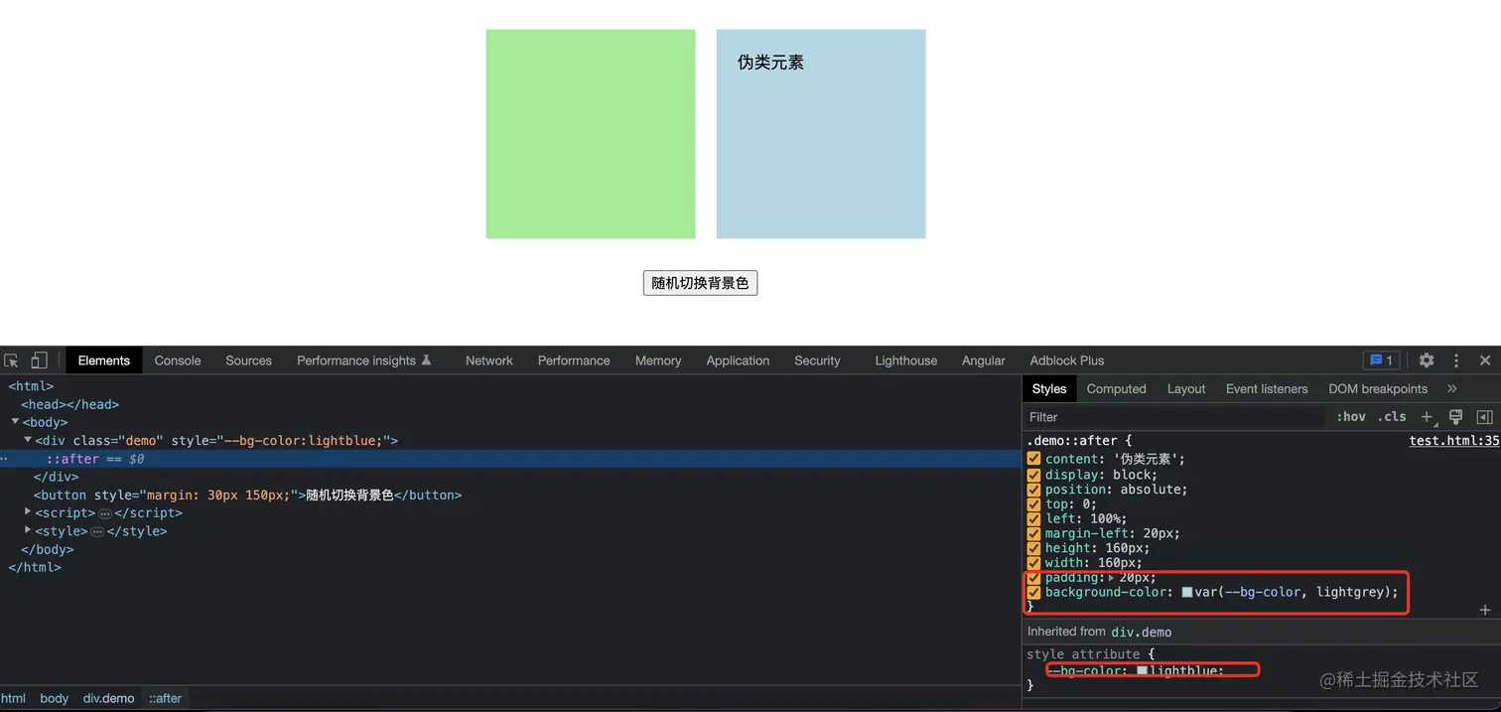Expand the style element node
Viewport: 1501px width, 712px height.
pyautogui.click(x=28, y=530)
